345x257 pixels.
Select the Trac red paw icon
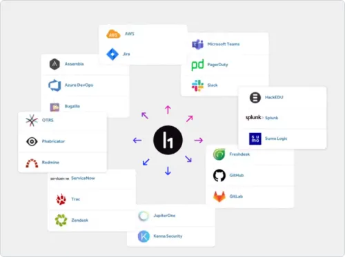pos(61,199)
